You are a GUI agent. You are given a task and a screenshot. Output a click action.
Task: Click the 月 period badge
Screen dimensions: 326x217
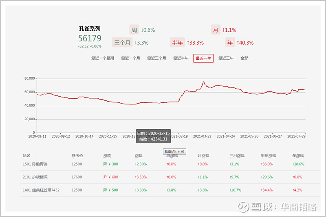click(216, 30)
